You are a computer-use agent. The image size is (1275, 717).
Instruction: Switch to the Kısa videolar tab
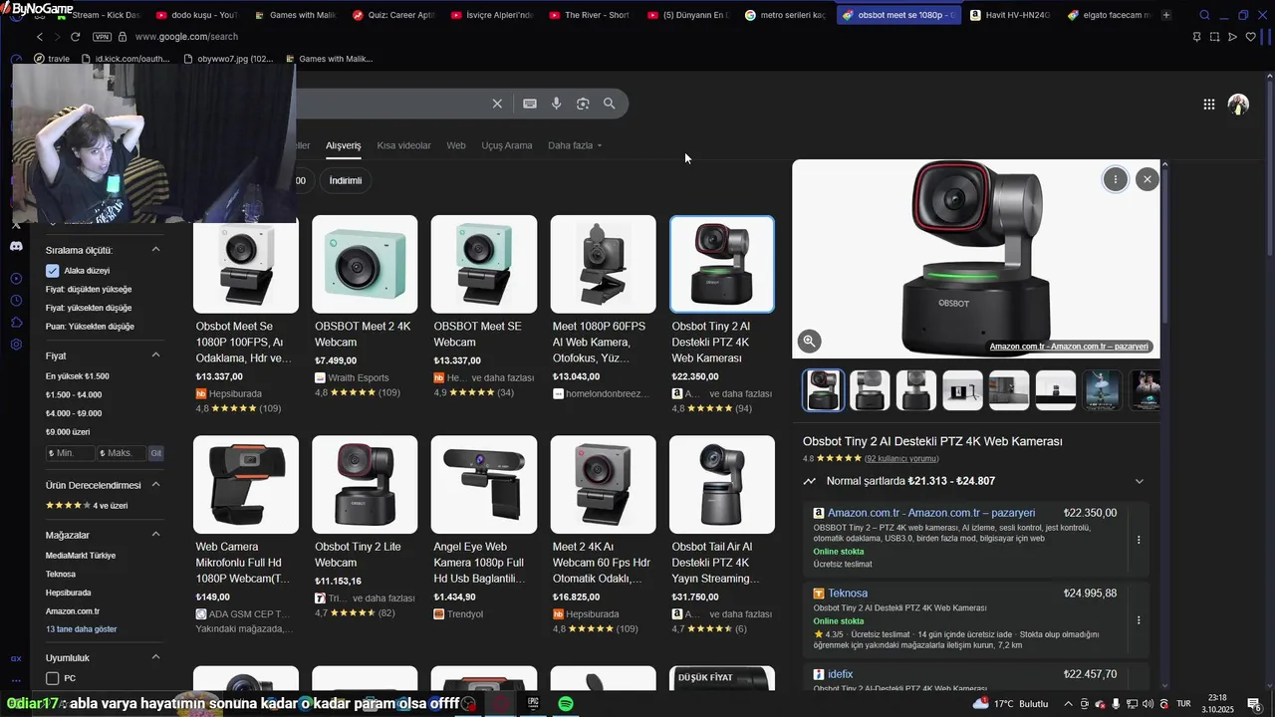point(403,145)
